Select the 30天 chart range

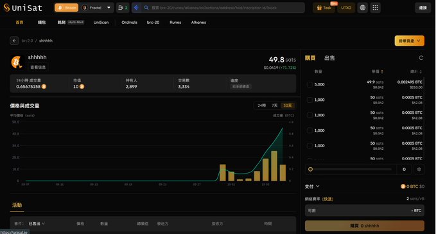288,105
